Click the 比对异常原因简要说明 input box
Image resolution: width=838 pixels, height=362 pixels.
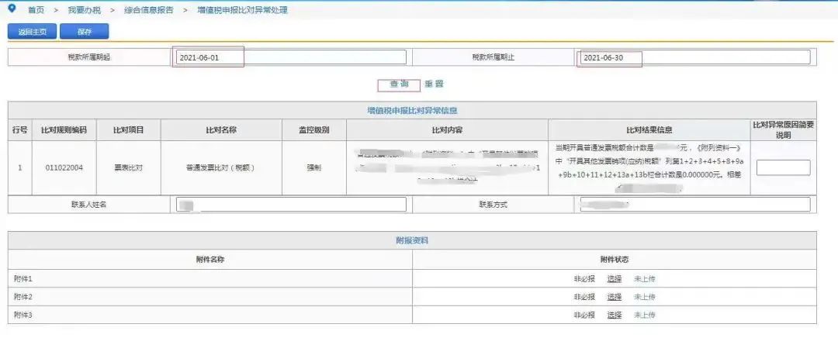tap(783, 167)
